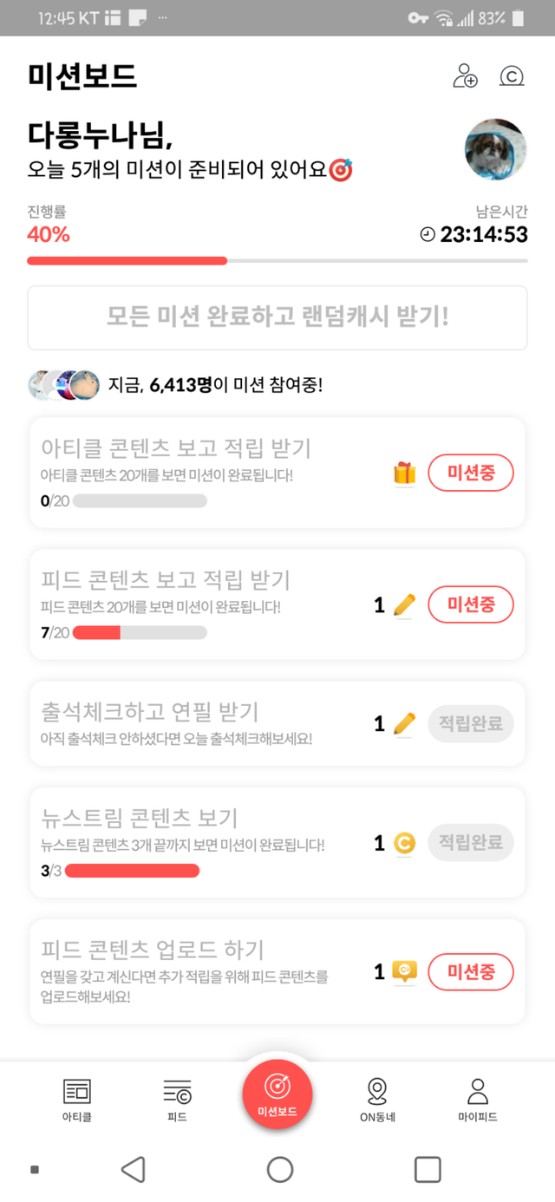
Task: Tap the pencil icon on 출석체크하고 연필 받기
Action: (x=404, y=723)
